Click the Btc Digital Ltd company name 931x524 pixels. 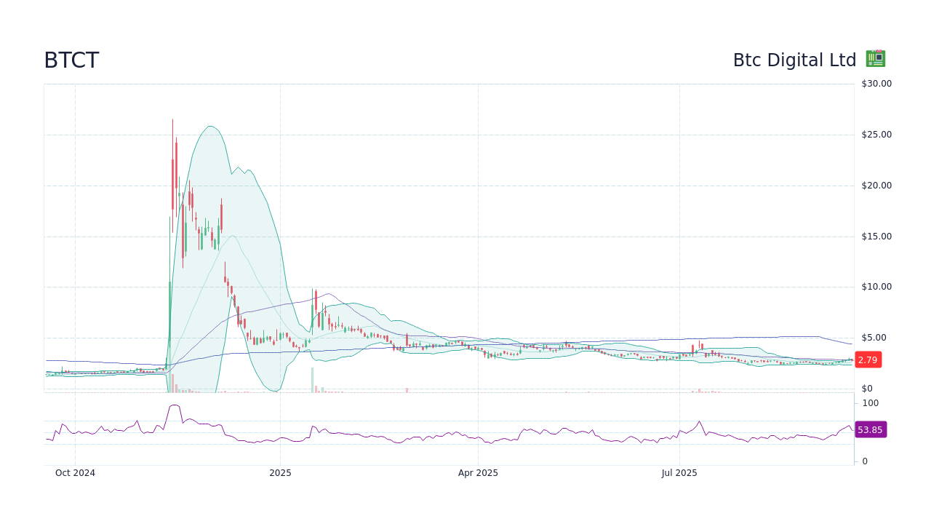pyautogui.click(x=794, y=60)
